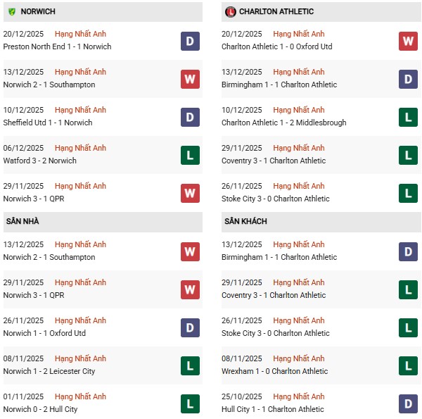Viewport: 422px width, 419px height.
Task: Open the CHARLTON ATHLETIC team header
Action: (x=276, y=12)
